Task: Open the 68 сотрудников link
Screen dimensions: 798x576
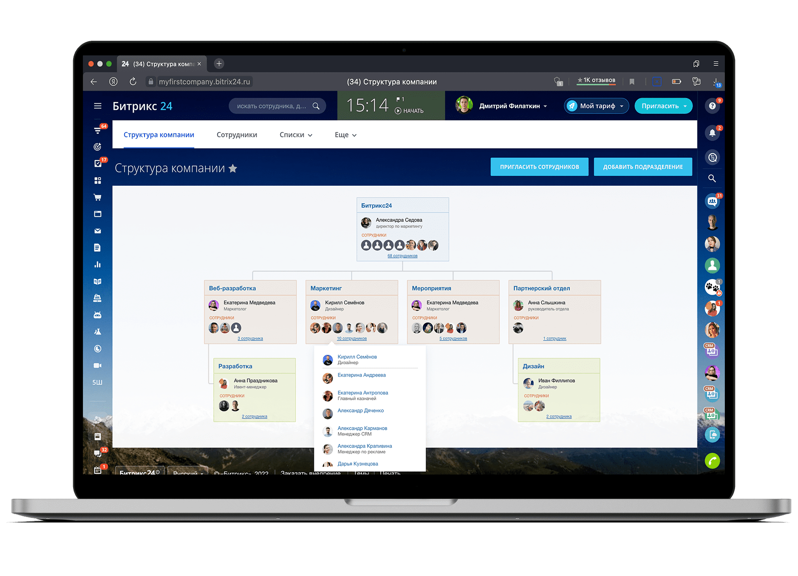Action: click(x=403, y=256)
